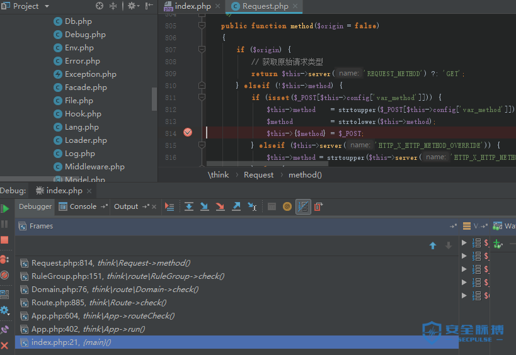Click the Step Into icon
The width and height of the screenshot is (516, 355).
pos(204,206)
